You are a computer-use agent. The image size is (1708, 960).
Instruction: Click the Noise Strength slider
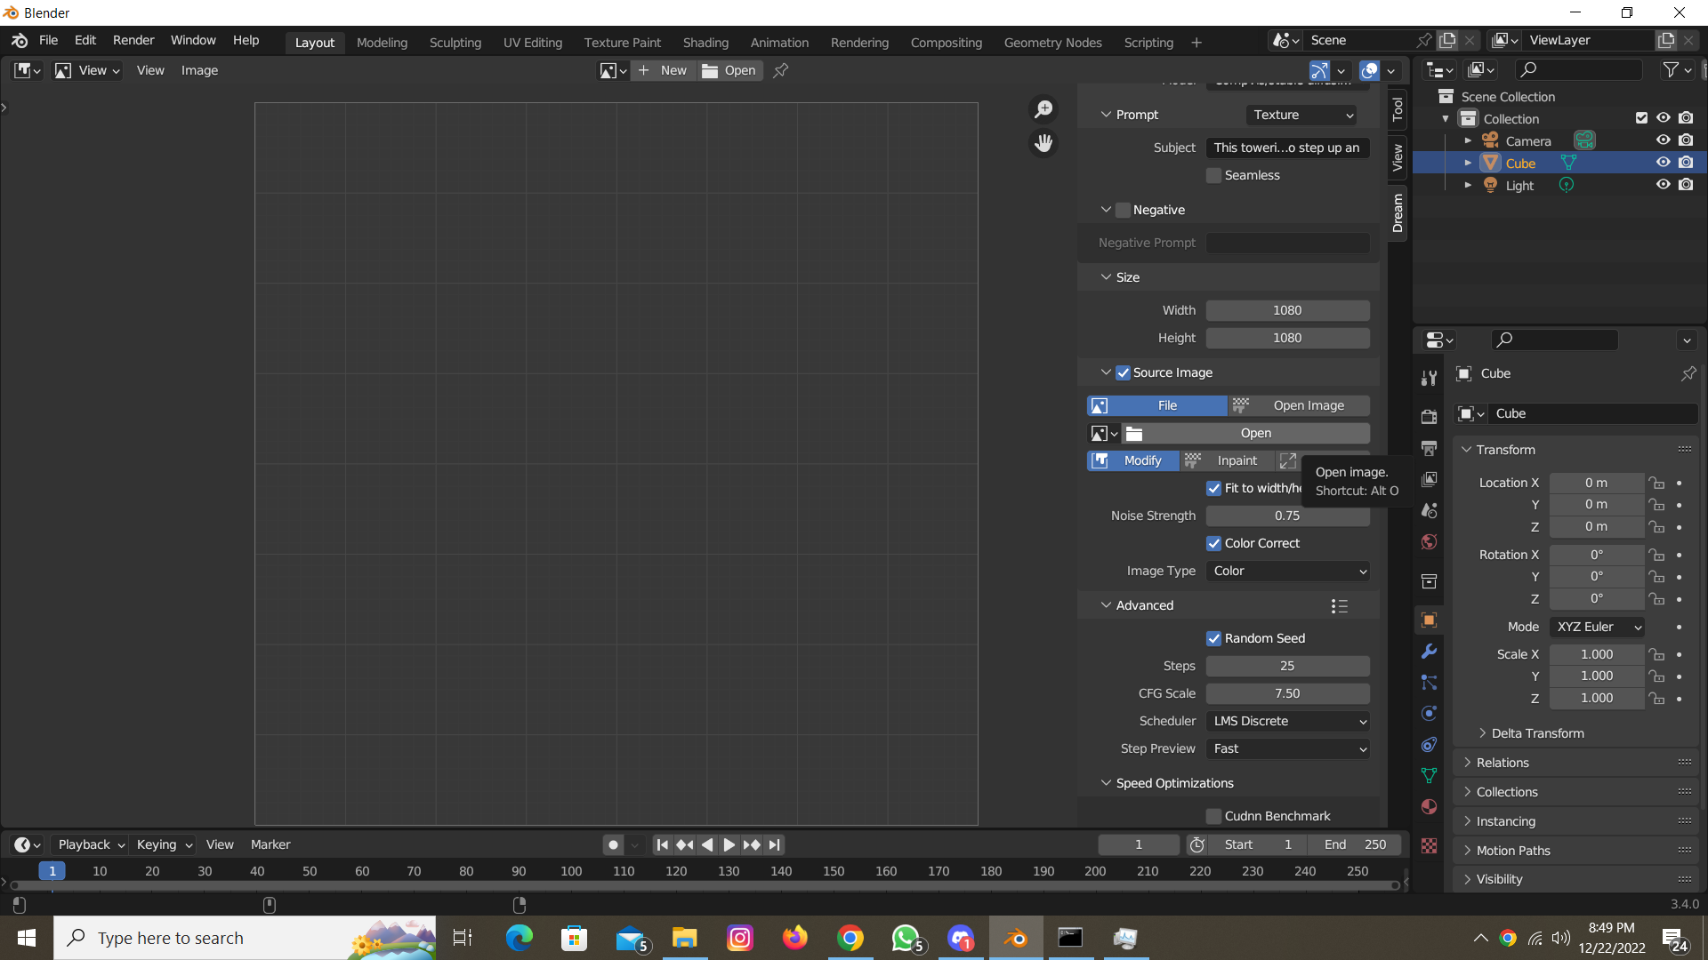click(x=1287, y=516)
